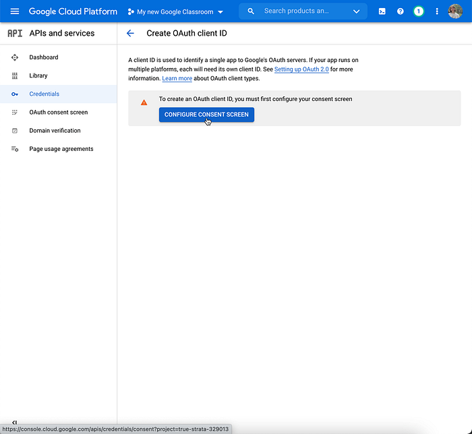Click the orange warning triangle icon
Image resolution: width=472 pixels, height=434 pixels.
coord(144,102)
